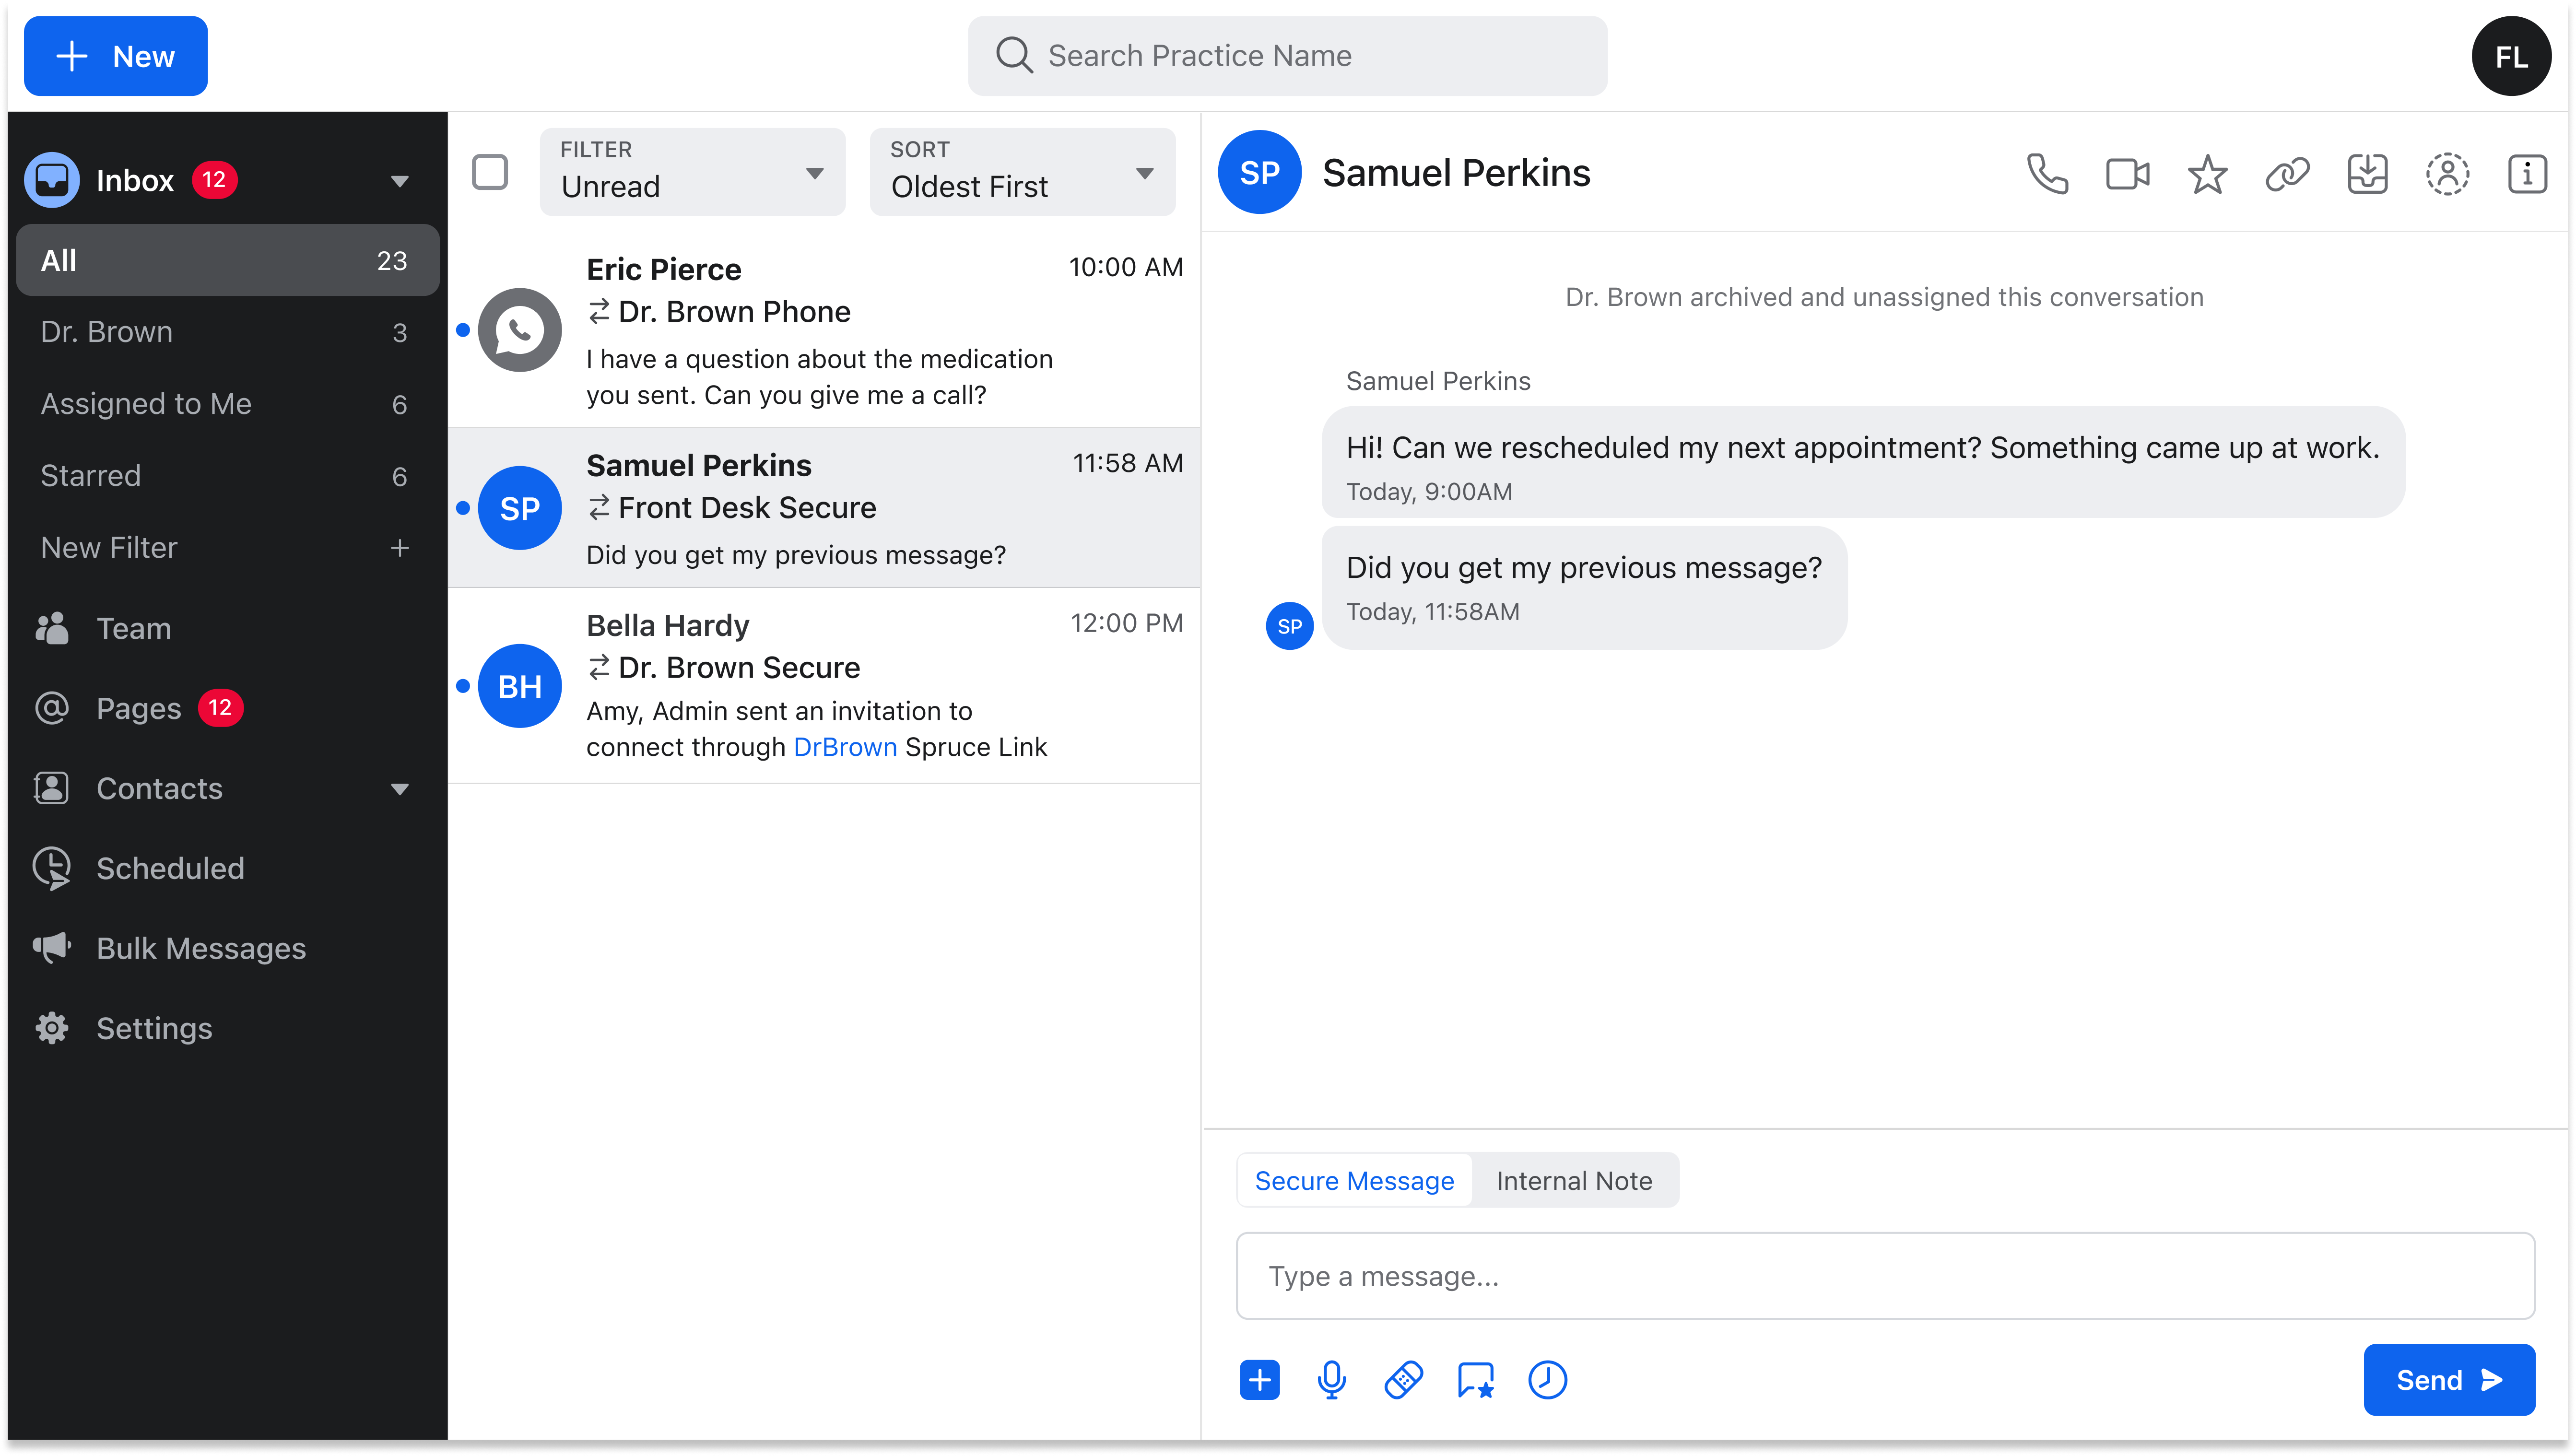Image resolution: width=2576 pixels, height=1456 pixels.
Task: Open Bella Hardy's conversation
Action: pyautogui.click(x=824, y=686)
